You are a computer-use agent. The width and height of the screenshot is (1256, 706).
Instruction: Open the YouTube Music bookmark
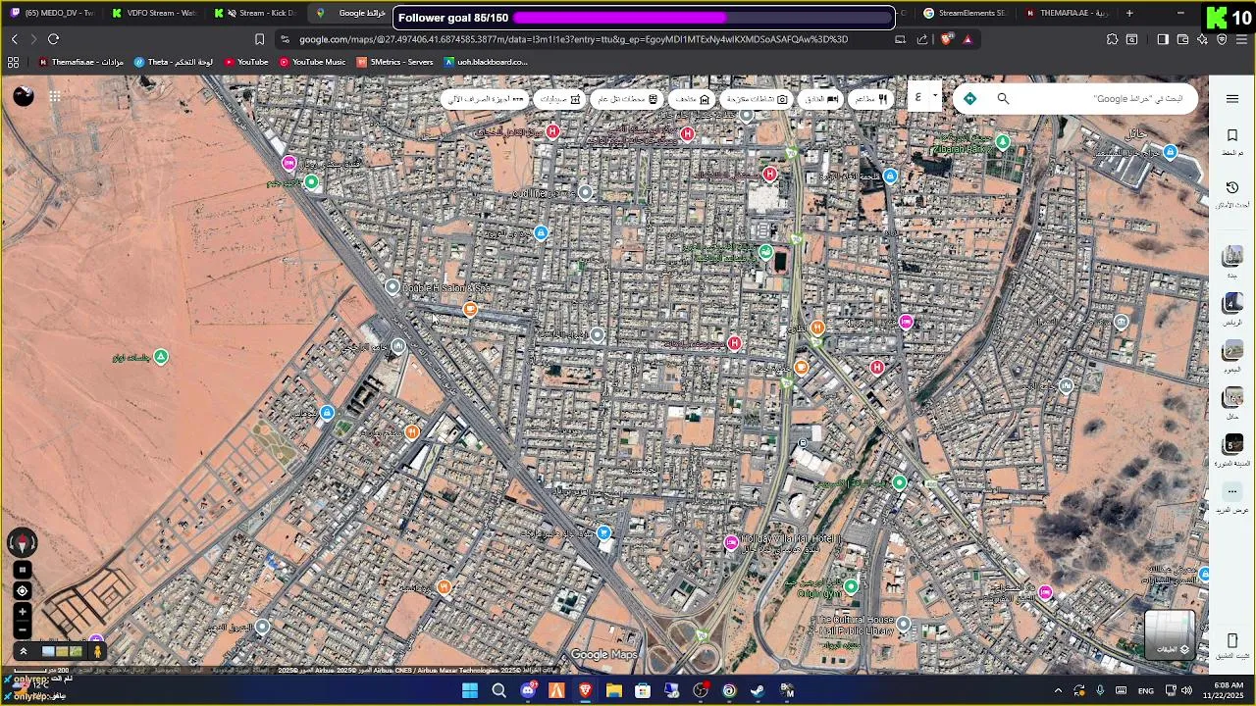click(x=312, y=62)
